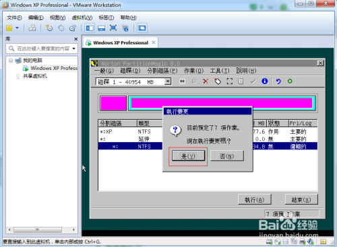Click the dashed-square format partition icon
This screenshot has height=247, width=337.
230,81
